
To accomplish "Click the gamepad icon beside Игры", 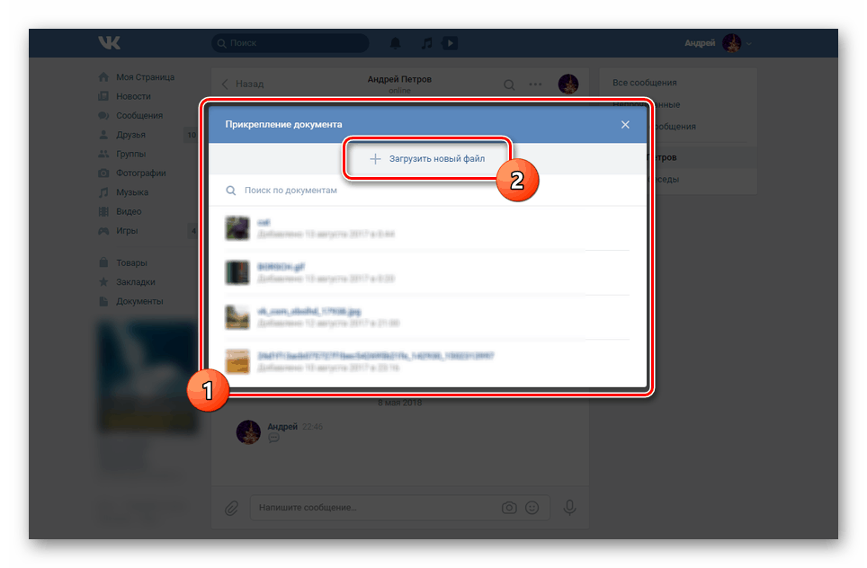I will click(x=103, y=231).
